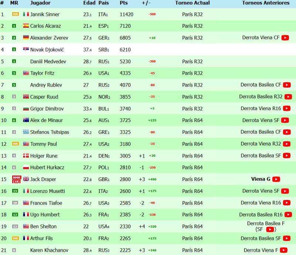
Task: Click Hubert Hurkacz player name
Action: [x=47, y=167]
